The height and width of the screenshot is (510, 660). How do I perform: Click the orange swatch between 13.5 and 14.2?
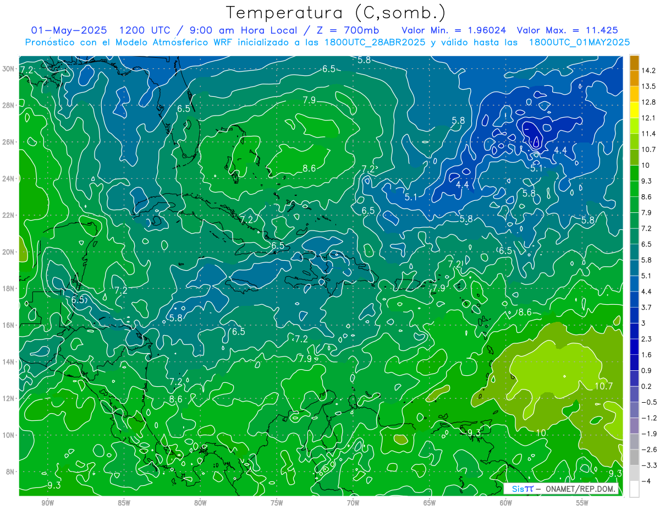coord(634,79)
